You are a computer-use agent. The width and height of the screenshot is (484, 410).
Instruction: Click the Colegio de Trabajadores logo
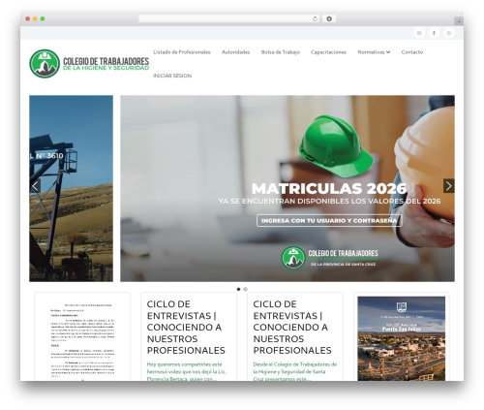point(89,64)
